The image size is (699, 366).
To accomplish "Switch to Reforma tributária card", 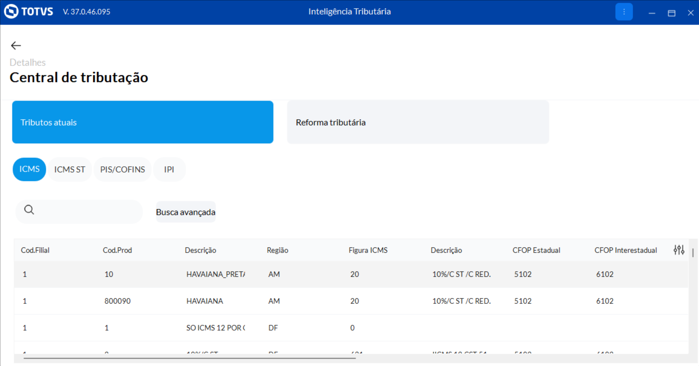I will [418, 122].
